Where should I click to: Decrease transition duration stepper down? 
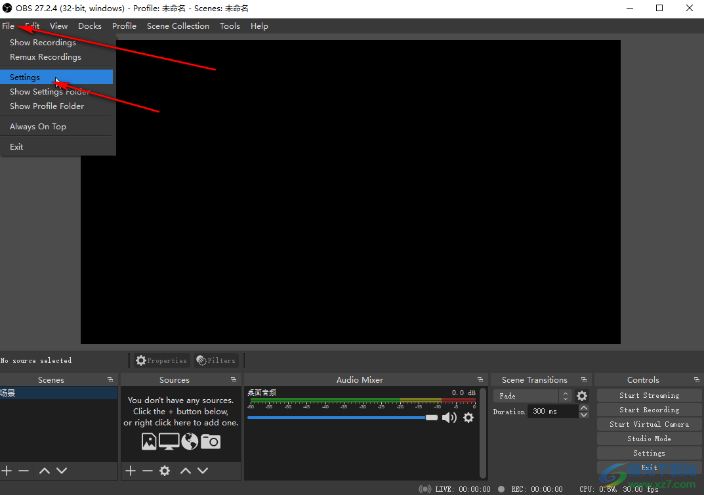pyautogui.click(x=584, y=415)
